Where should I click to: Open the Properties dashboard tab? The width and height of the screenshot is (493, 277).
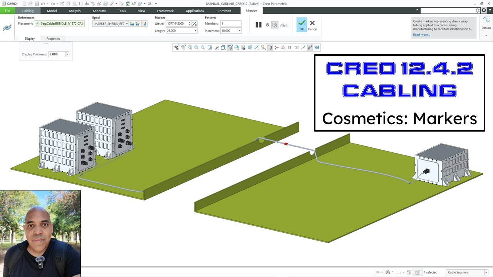point(53,38)
